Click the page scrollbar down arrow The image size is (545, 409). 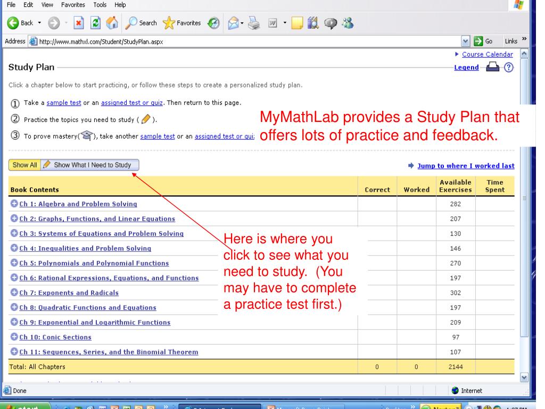(x=524, y=377)
